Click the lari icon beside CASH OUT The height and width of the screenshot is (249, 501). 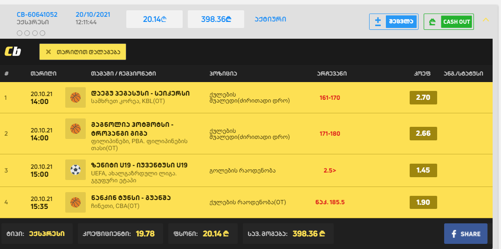pos(432,22)
